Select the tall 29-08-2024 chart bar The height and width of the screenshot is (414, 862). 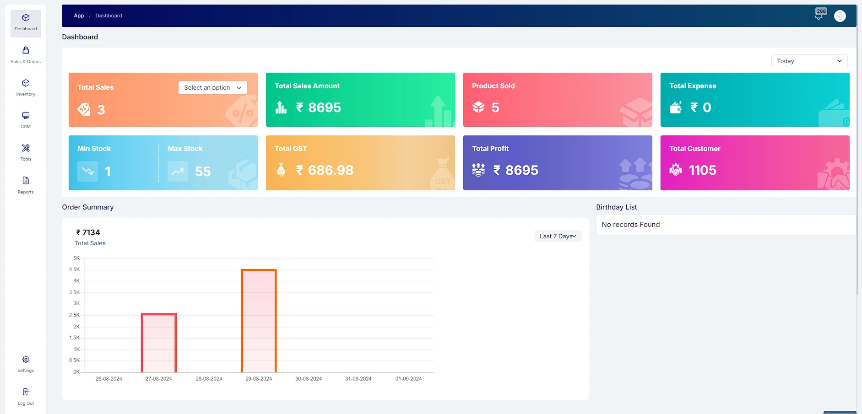click(259, 320)
